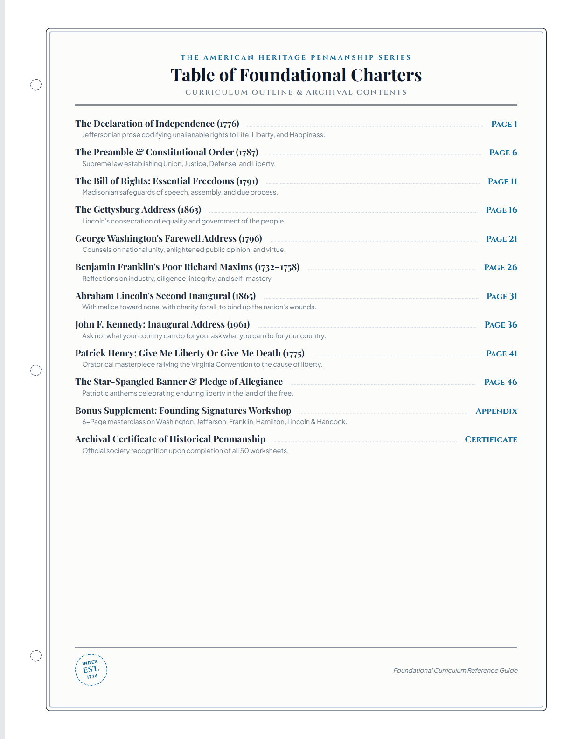Click the 'Page 1' reference
Viewport: 571px width, 739px height.
click(x=504, y=124)
